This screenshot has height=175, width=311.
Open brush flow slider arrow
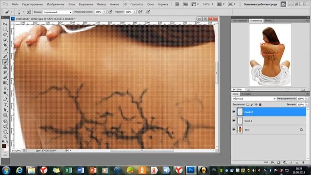(x=135, y=12)
